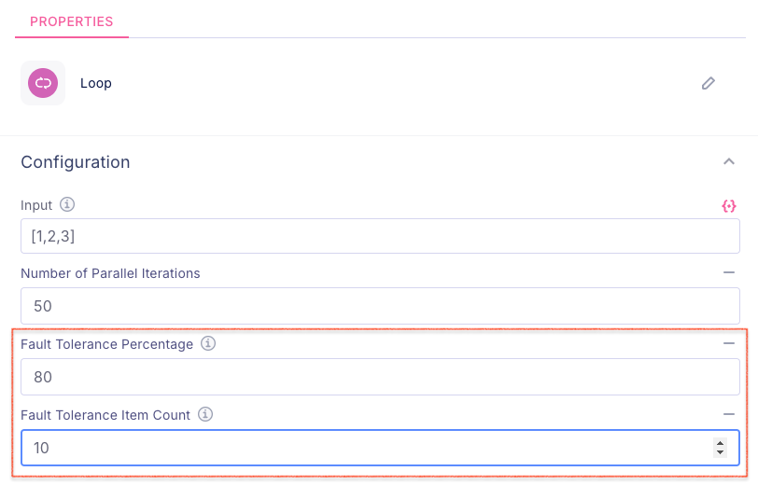
Task: Click the Parallel Iterations field showing 50
Action: pyautogui.click(x=380, y=306)
